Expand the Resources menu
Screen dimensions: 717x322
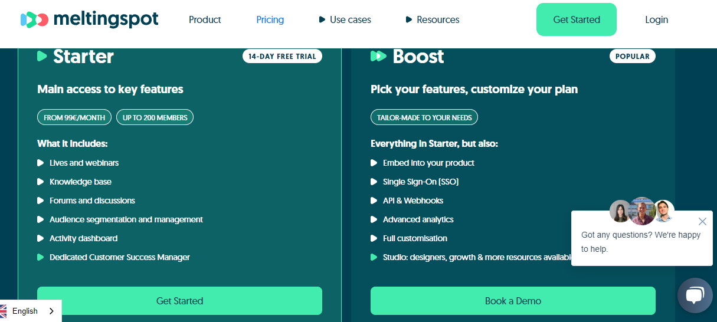(433, 19)
